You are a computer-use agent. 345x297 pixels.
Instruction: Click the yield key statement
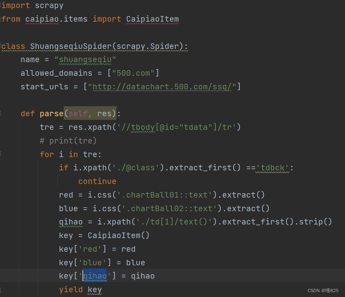pyautogui.click(x=80, y=289)
